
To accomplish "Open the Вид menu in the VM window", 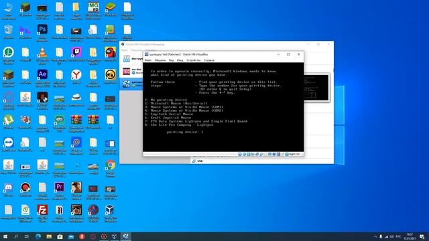I will 172,60.
